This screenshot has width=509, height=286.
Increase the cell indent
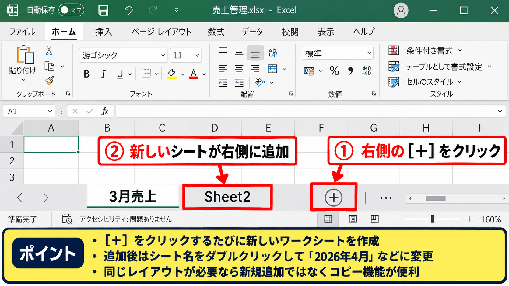[x=239, y=83]
